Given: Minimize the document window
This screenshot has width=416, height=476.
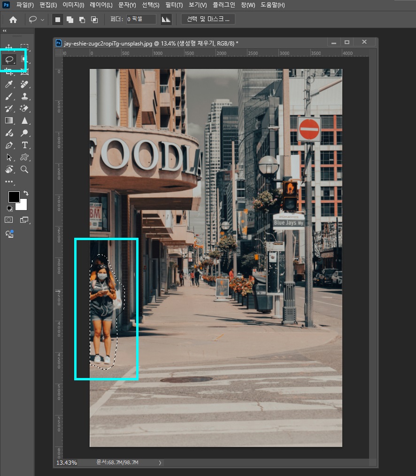Looking at the screenshot, I should tap(334, 43).
